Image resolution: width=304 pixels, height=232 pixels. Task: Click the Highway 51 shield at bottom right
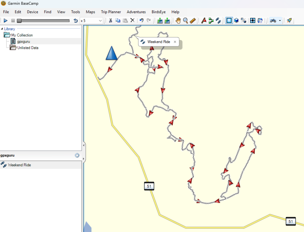pos(291,221)
